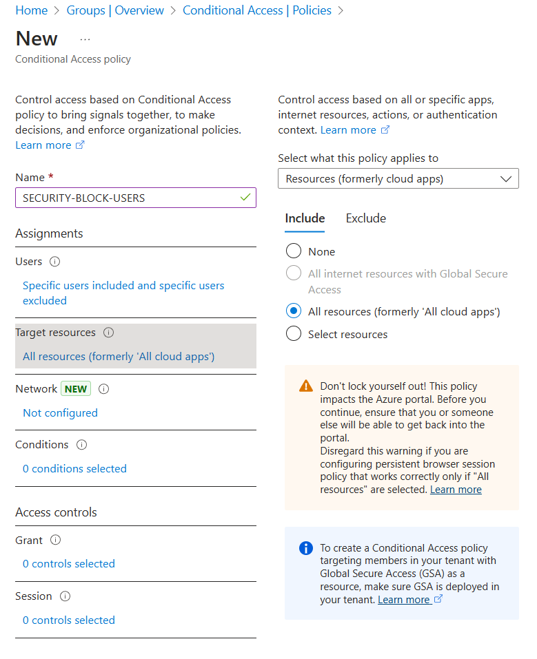
Task: Click the Grant info icon
Action: click(56, 540)
